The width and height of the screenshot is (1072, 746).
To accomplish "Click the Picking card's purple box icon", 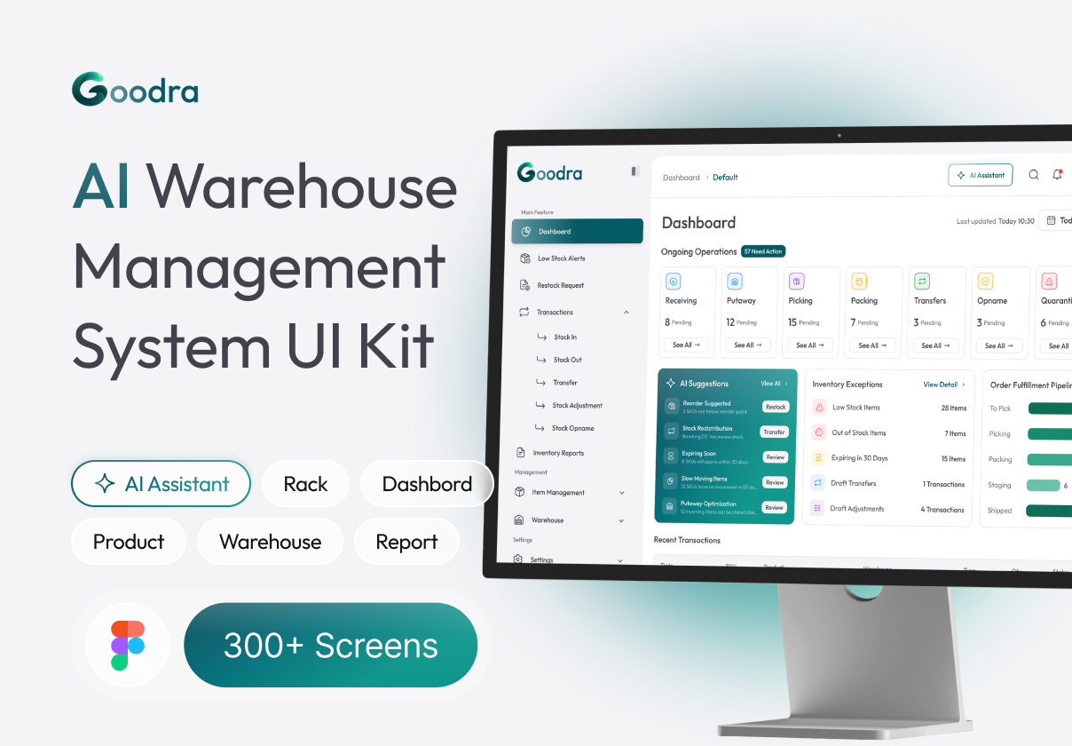I will tap(796, 281).
